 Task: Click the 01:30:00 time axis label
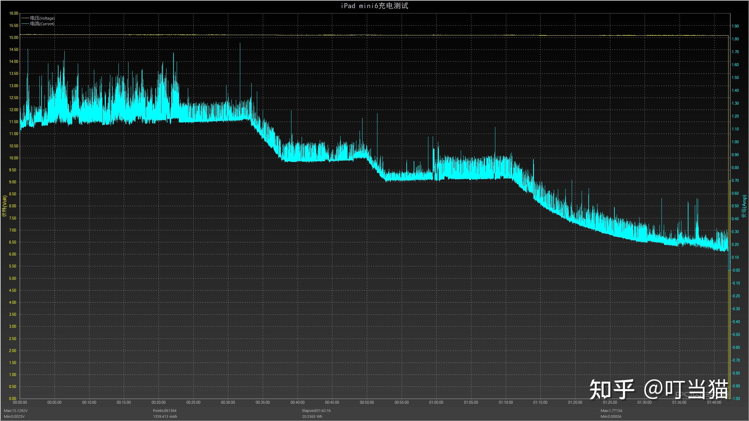(x=645, y=403)
